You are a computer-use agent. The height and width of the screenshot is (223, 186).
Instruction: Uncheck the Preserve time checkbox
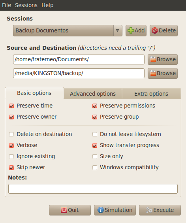(11, 106)
